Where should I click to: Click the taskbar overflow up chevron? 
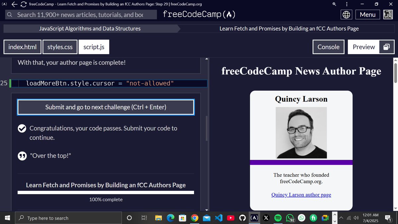point(335,214)
